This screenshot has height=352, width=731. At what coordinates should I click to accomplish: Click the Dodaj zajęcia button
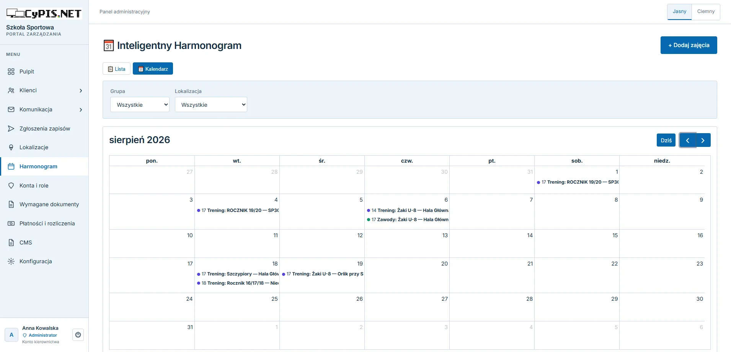[x=689, y=45]
